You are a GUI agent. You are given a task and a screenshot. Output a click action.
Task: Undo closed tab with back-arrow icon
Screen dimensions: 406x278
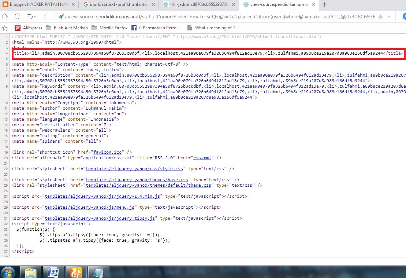tap(30, 17)
